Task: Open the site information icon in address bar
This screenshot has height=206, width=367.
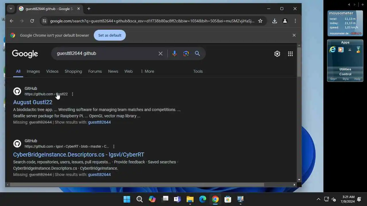Action: click(44, 21)
